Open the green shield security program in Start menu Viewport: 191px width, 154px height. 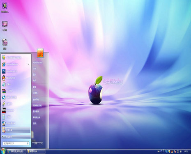click(x=16, y=57)
